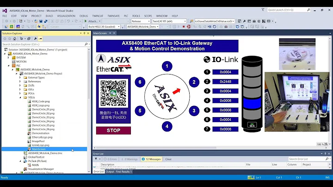
Task: Open the AX58400_McIolink_Demo project dropdown
Action: [x=157, y=26]
